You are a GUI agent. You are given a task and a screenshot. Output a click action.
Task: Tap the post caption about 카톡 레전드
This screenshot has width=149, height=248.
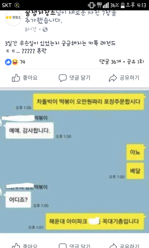pyautogui.click(x=60, y=47)
